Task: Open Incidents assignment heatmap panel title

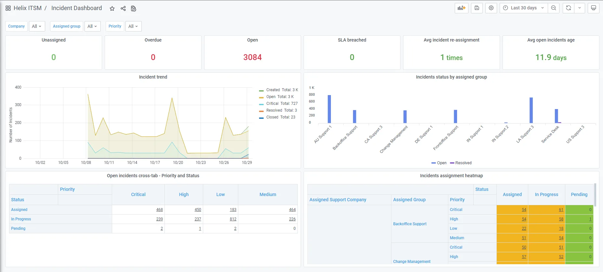Action: click(452, 176)
